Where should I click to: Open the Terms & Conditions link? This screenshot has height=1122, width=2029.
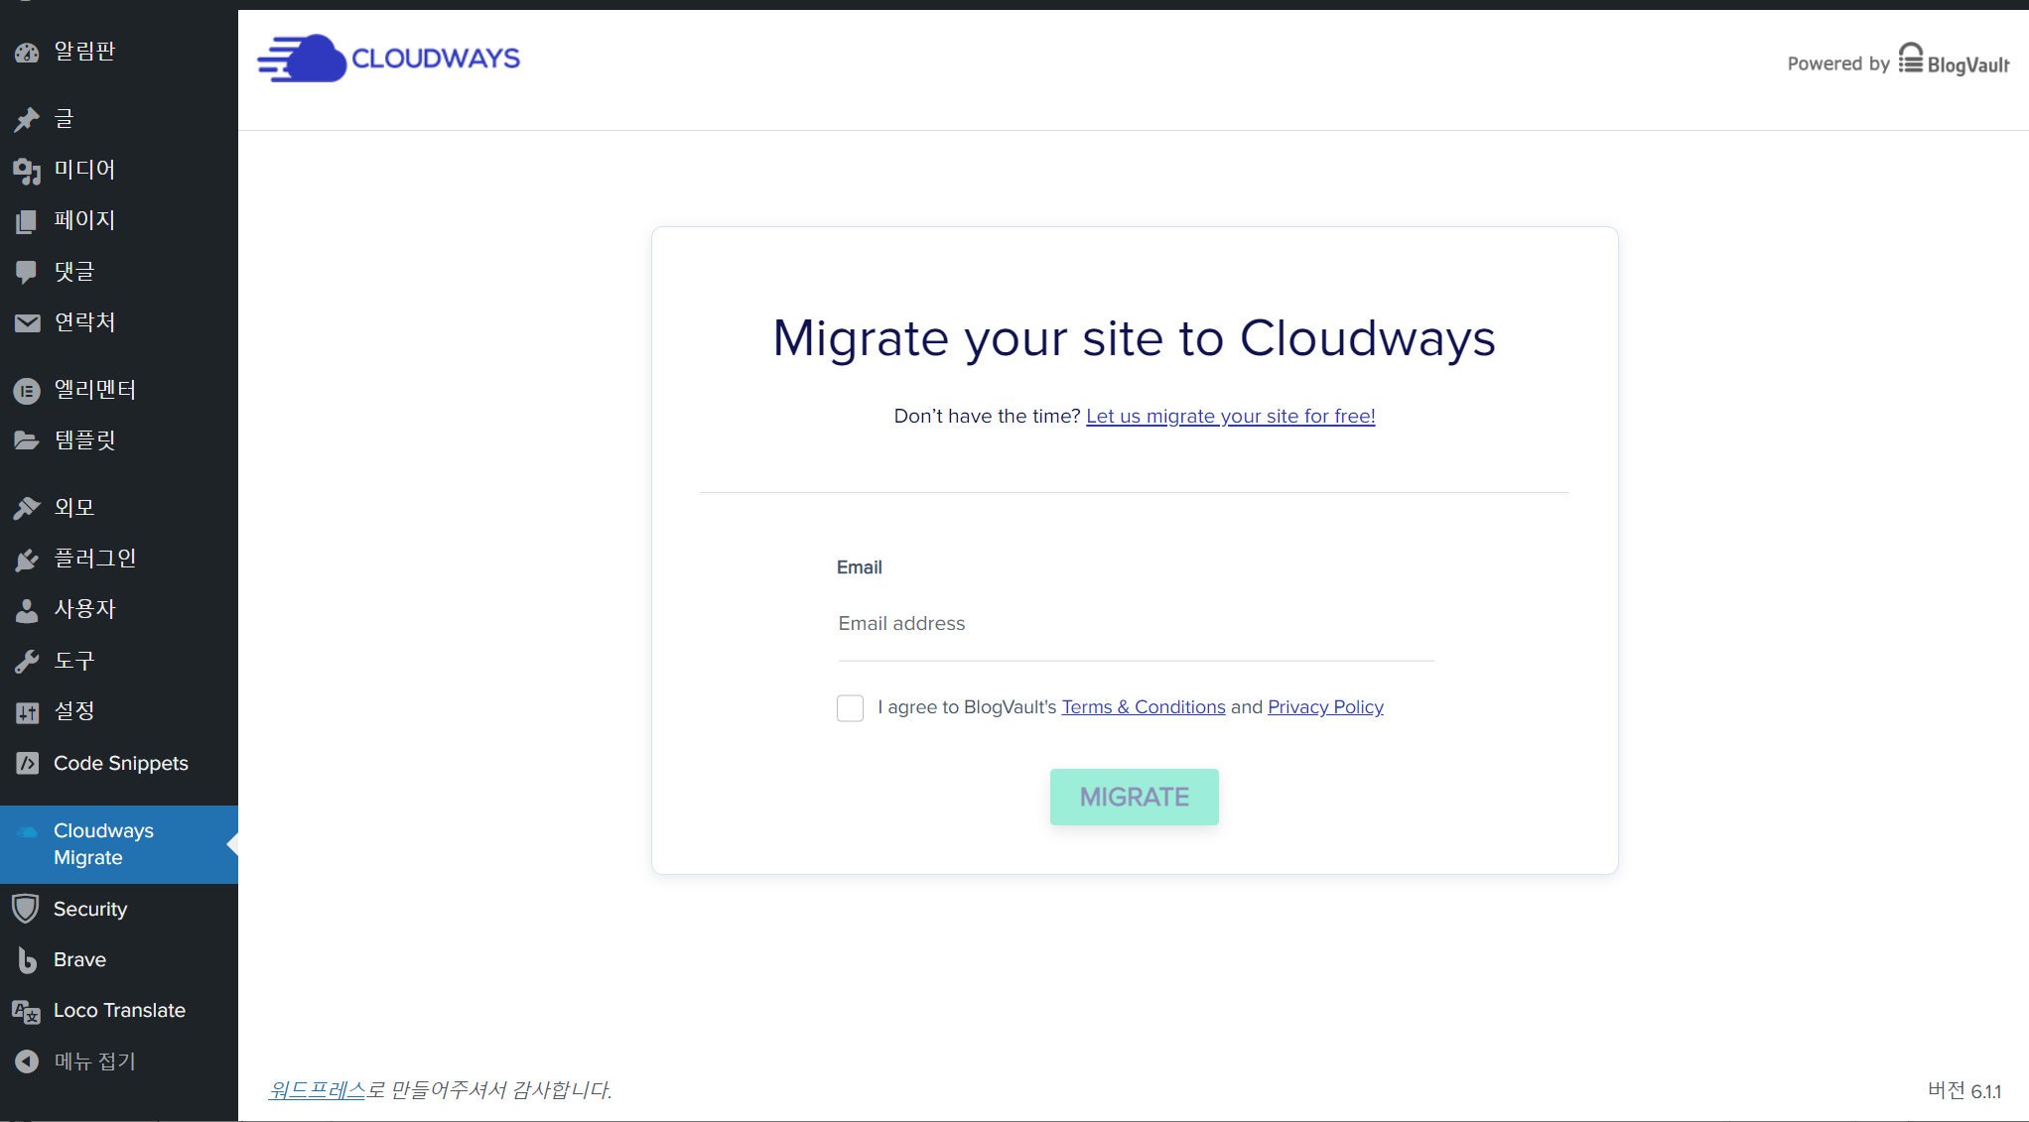(1144, 707)
